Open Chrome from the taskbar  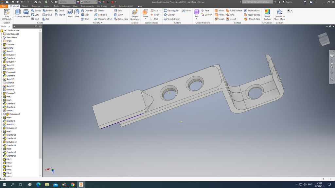pos(72,184)
